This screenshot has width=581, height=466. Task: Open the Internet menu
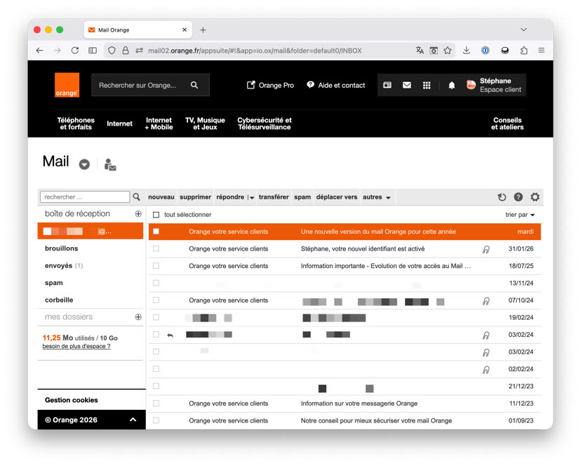[x=119, y=124]
